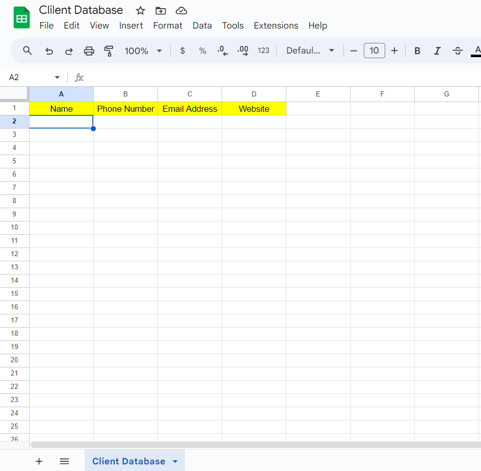
Task: Increase font size with plus button
Action: pos(394,51)
